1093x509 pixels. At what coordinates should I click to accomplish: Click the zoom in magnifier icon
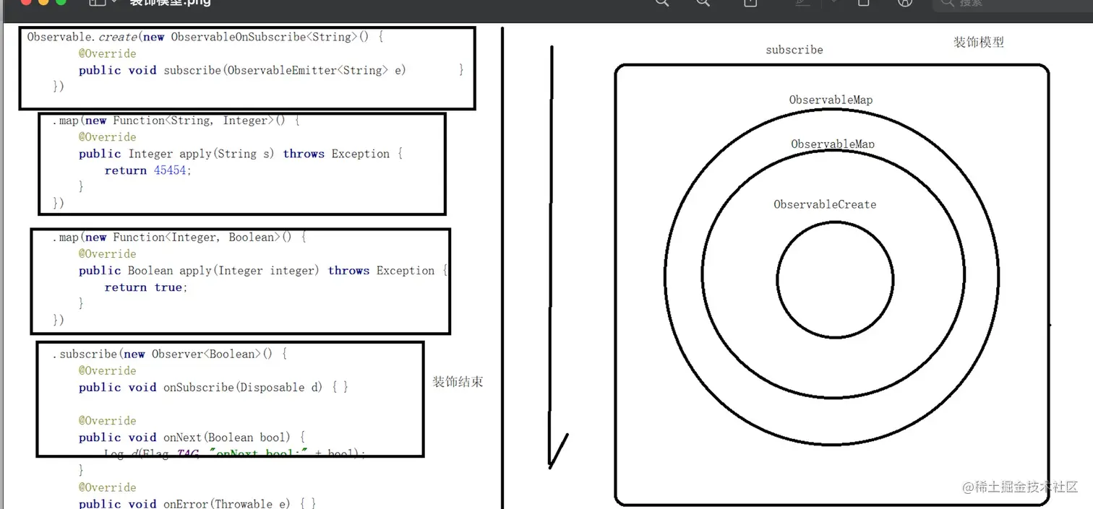[703, 3]
